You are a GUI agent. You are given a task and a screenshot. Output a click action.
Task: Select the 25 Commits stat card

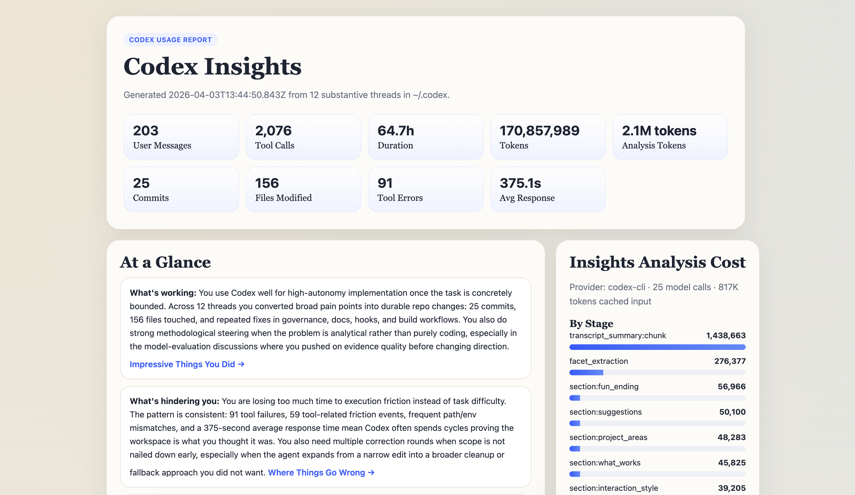[181, 189]
